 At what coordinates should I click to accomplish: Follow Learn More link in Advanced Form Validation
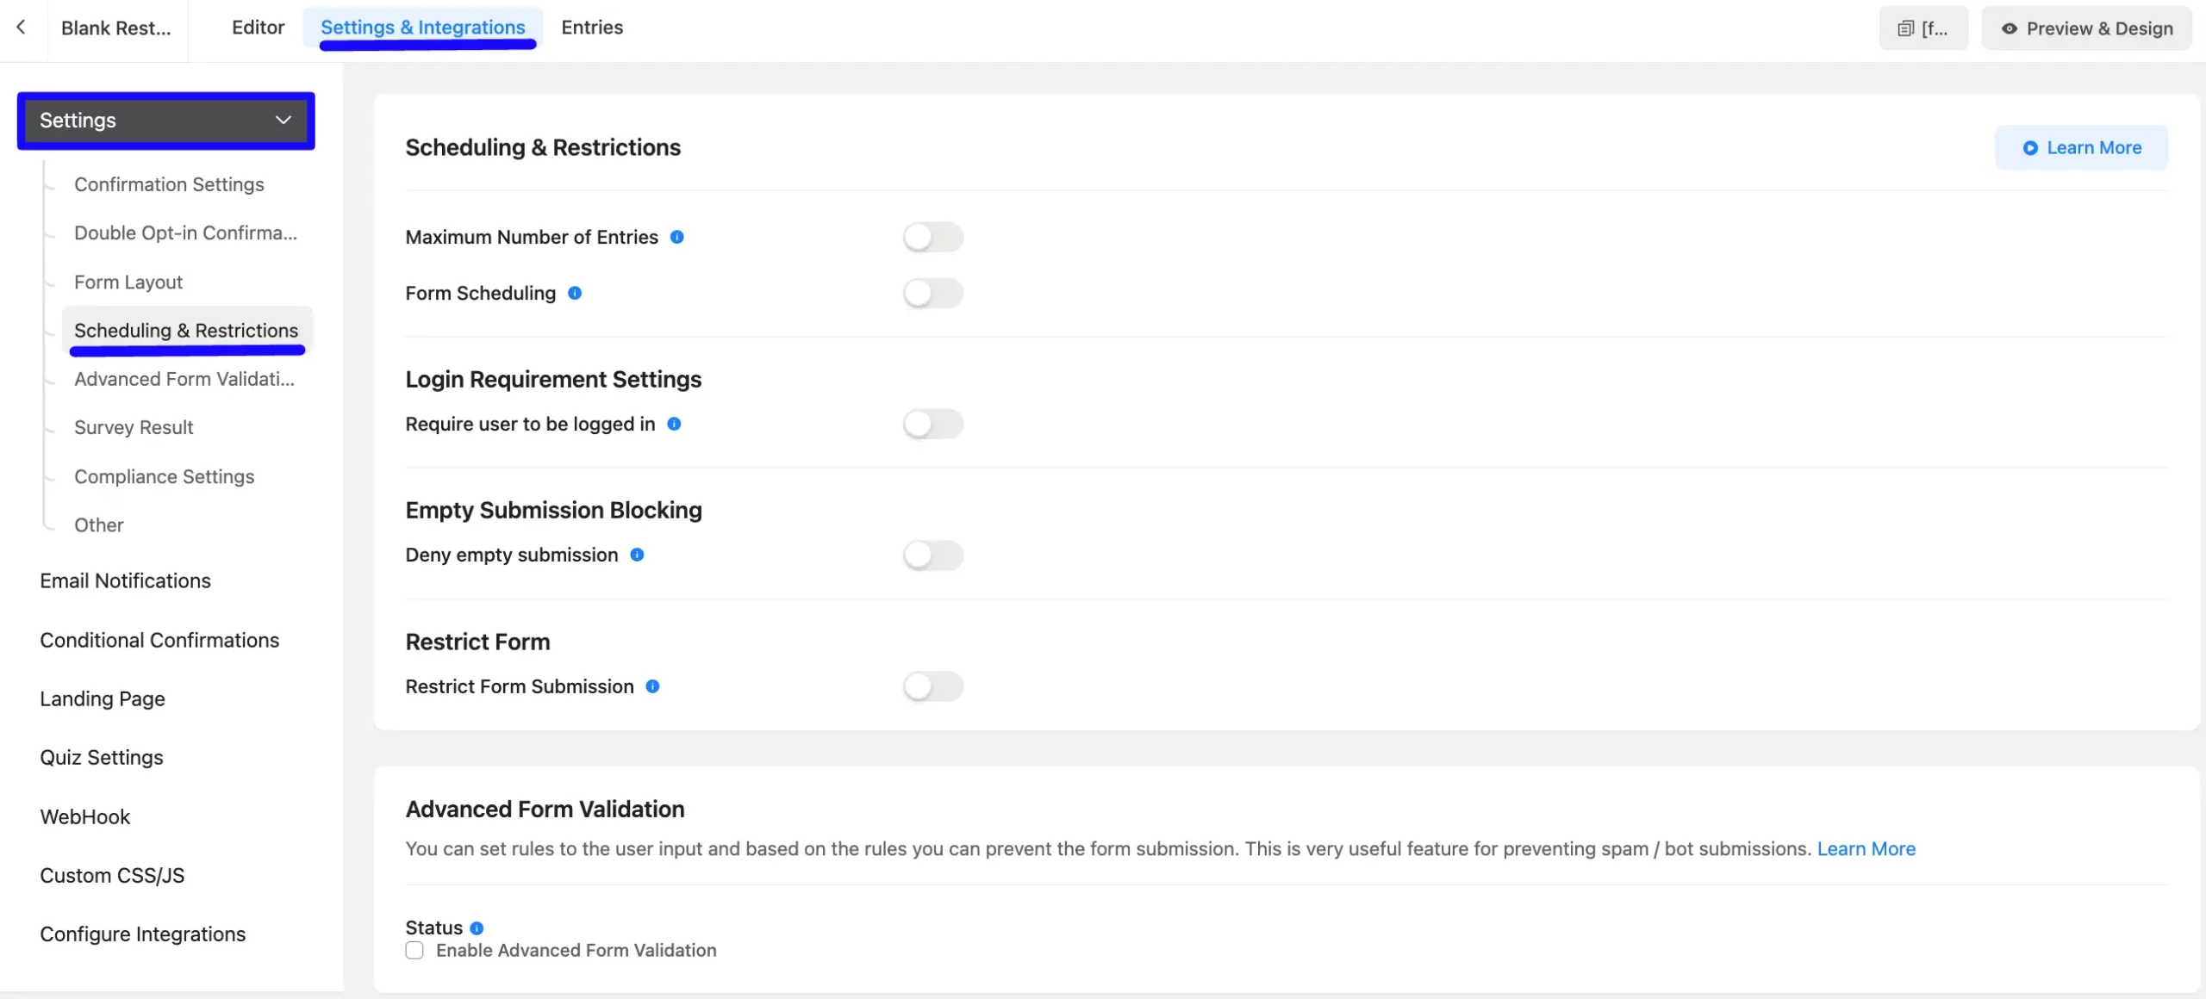(1866, 848)
